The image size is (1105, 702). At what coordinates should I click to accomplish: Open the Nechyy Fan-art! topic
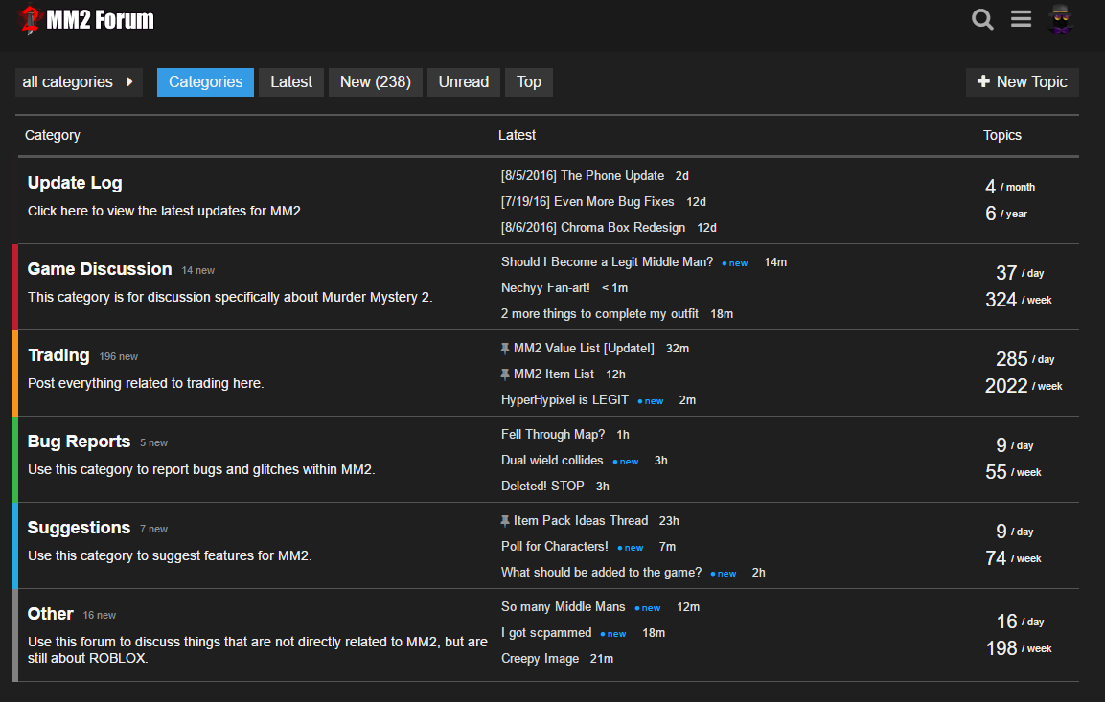click(x=545, y=287)
